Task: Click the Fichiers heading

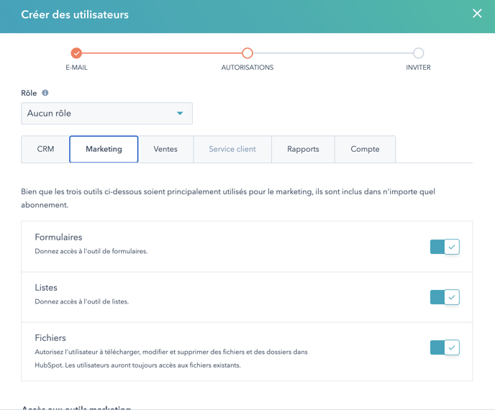Action: click(x=50, y=338)
